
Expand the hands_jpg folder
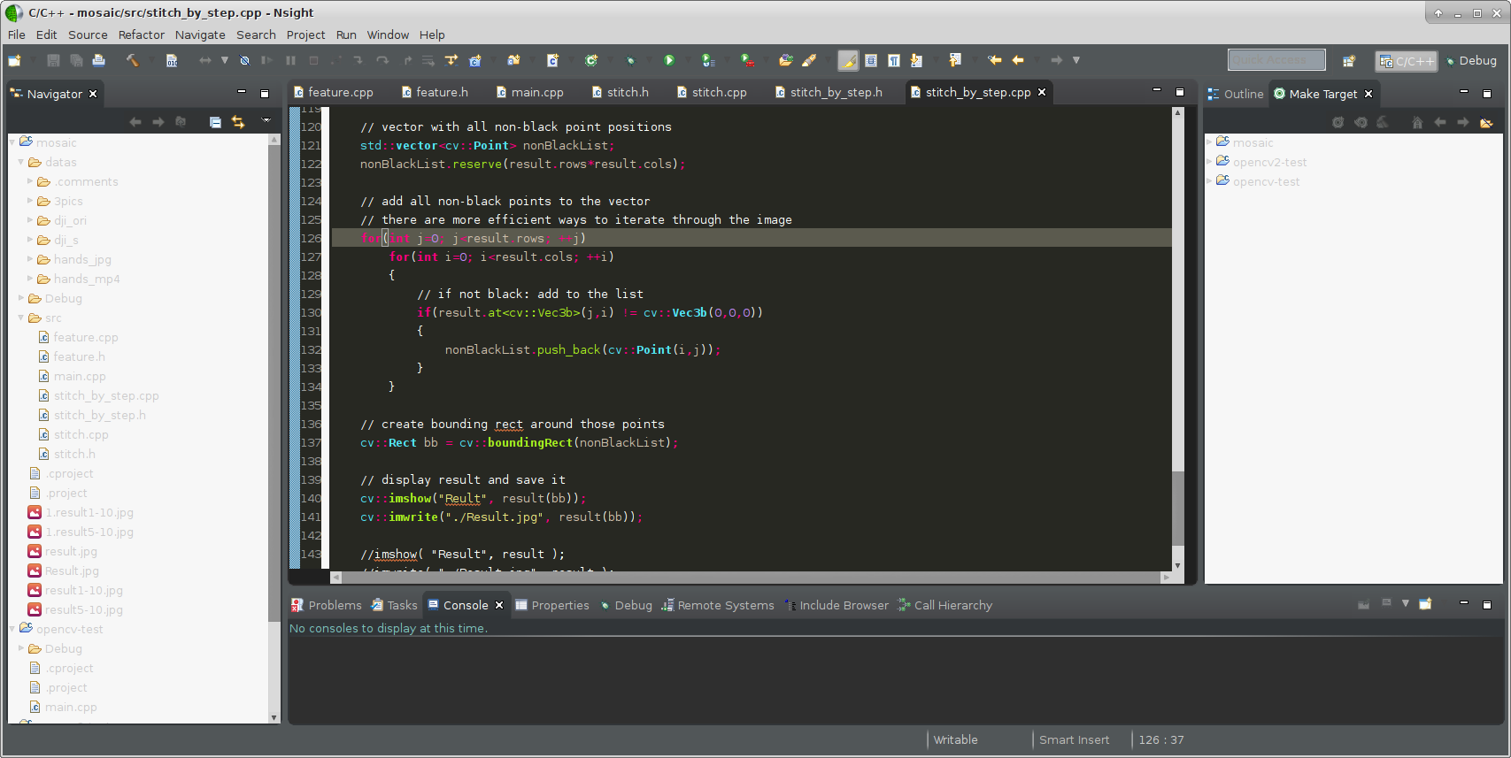(30, 259)
